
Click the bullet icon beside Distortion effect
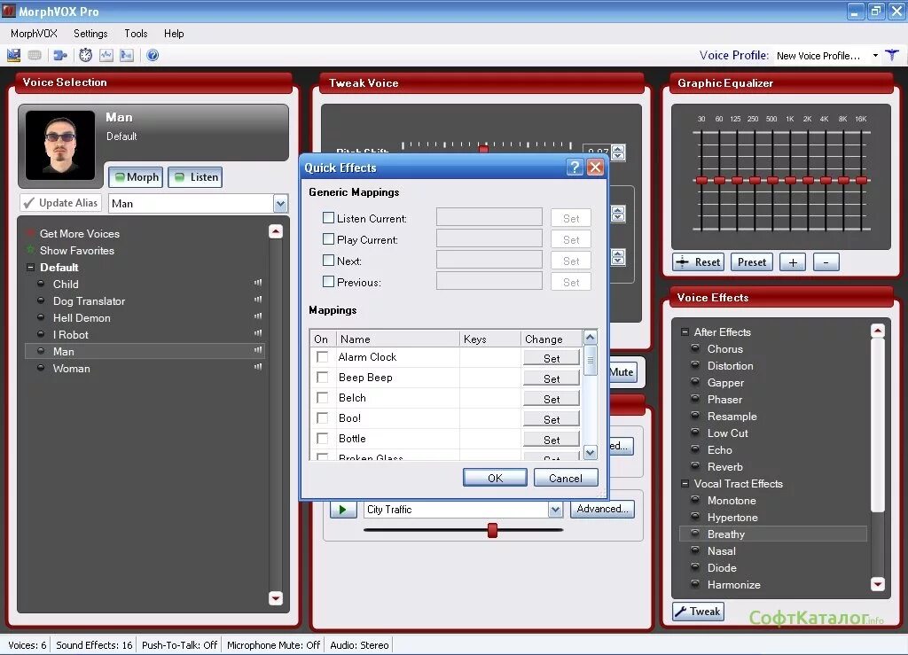[x=695, y=365]
